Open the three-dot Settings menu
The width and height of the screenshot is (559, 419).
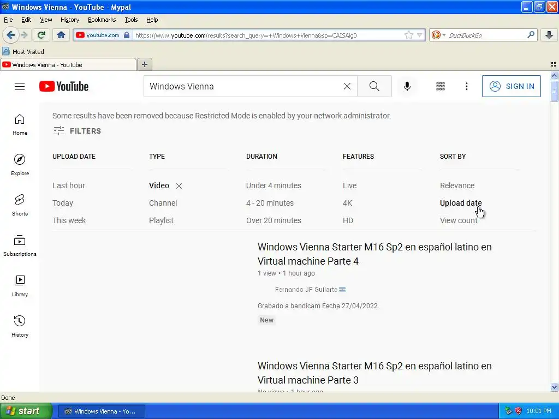(466, 86)
